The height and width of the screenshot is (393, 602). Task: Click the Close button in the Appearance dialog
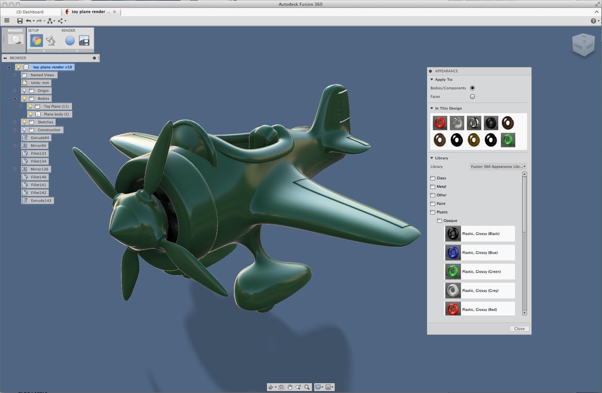[x=519, y=329]
